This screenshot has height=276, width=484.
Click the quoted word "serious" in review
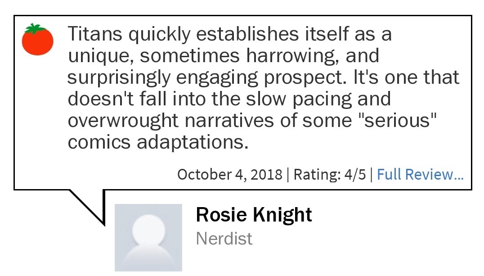pyautogui.click(x=407, y=121)
